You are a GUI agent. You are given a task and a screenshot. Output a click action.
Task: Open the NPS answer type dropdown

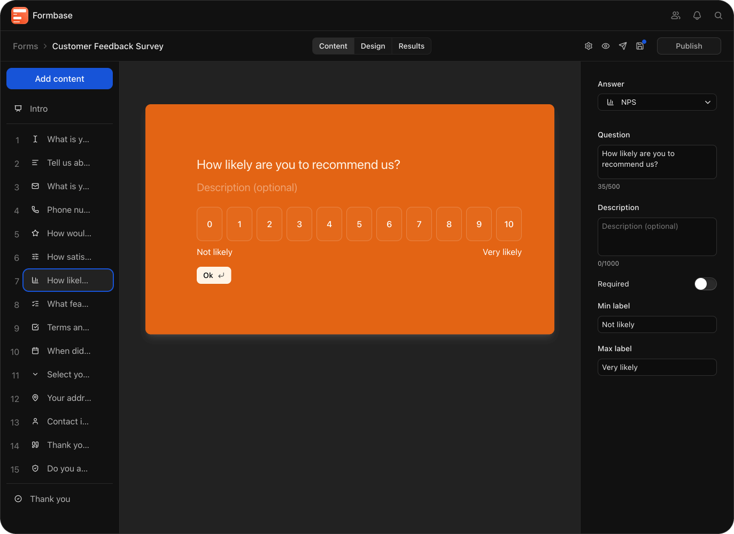click(x=657, y=102)
